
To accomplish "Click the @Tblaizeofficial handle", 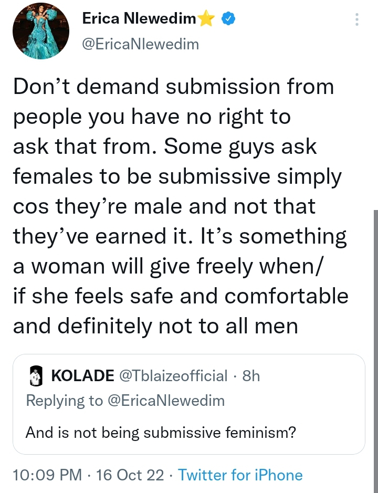I will click(x=173, y=376).
